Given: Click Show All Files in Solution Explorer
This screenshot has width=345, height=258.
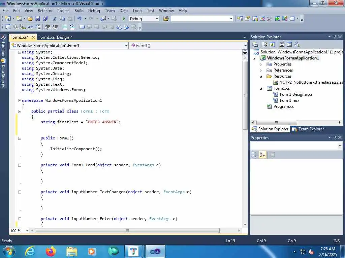Looking at the screenshot, I should coord(265,45).
